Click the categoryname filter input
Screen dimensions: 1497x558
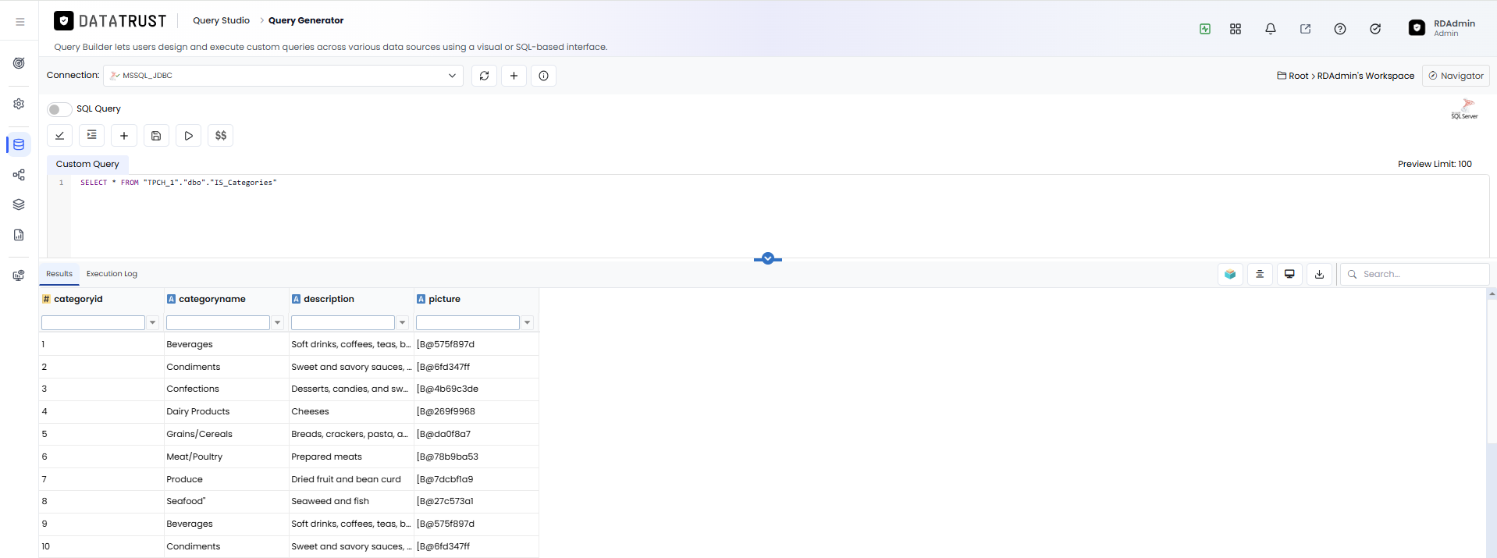pos(218,322)
